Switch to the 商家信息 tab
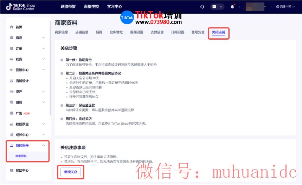 (x=62, y=32)
